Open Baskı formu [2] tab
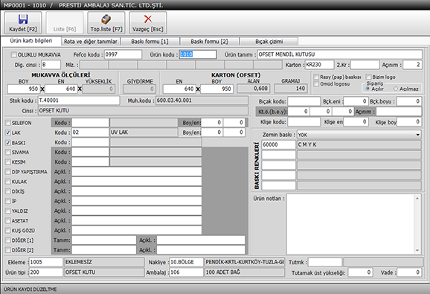430x294 pixels. click(x=209, y=42)
